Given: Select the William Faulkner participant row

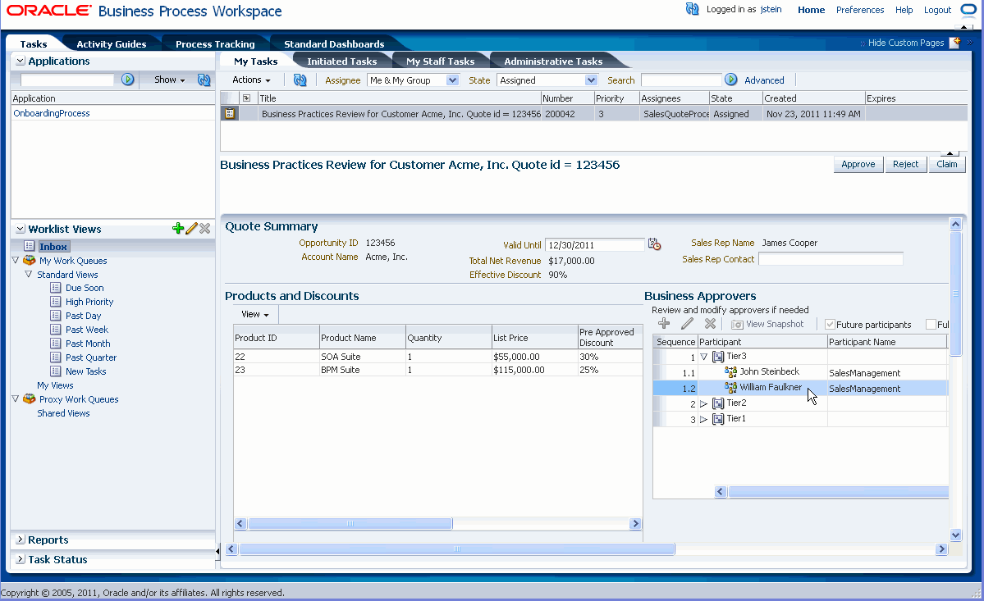Looking at the screenshot, I should click(800, 388).
